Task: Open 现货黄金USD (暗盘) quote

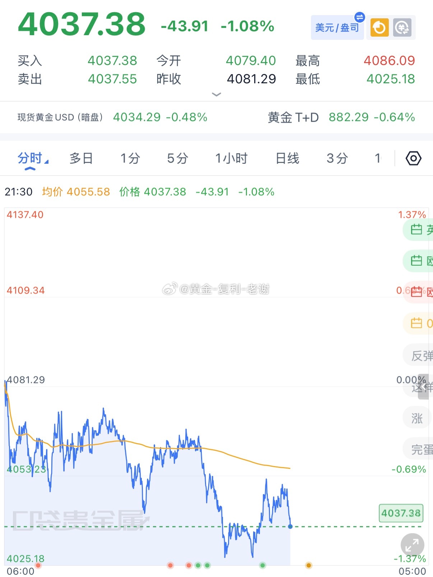Action: [x=112, y=117]
